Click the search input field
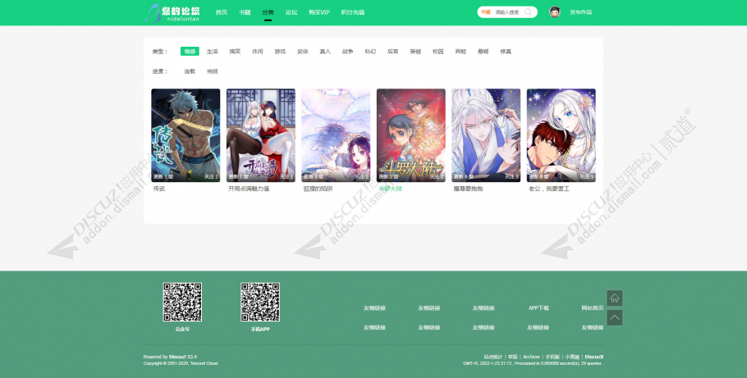747x378 pixels. coord(508,12)
